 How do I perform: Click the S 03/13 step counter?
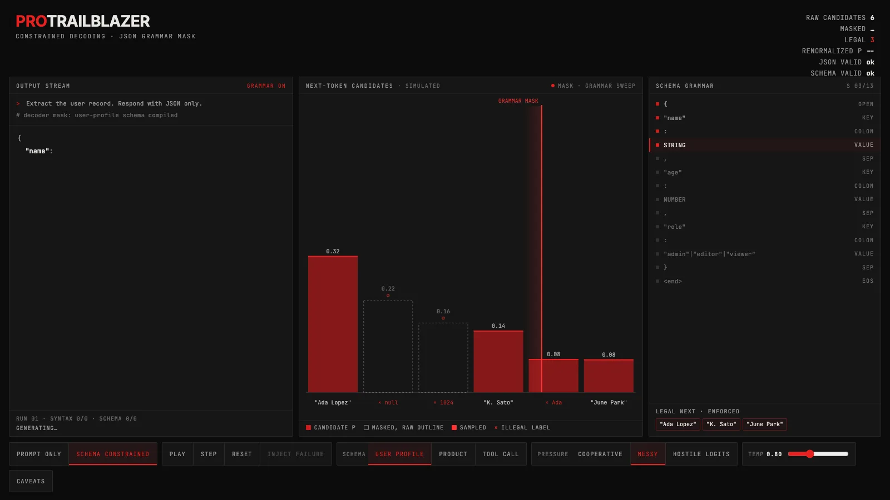(860, 86)
